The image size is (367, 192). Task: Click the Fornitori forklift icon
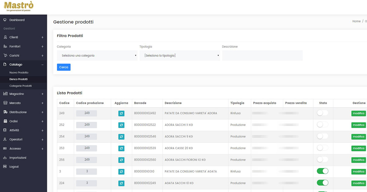click(5, 46)
